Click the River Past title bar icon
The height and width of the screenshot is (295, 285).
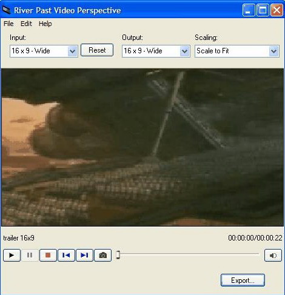pyautogui.click(x=7, y=10)
